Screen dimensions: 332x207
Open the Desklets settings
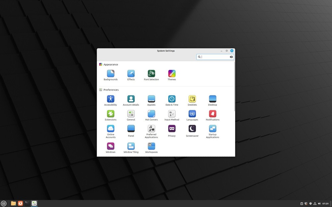pyautogui.click(x=192, y=99)
